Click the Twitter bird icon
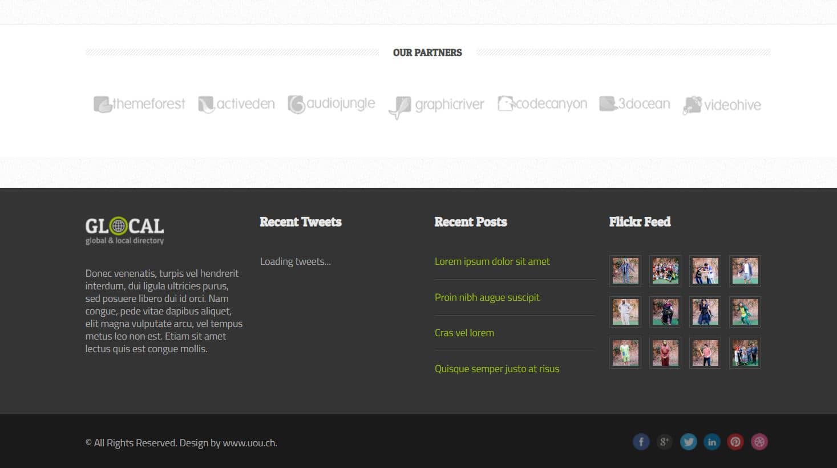The height and width of the screenshot is (468, 837). click(x=688, y=442)
